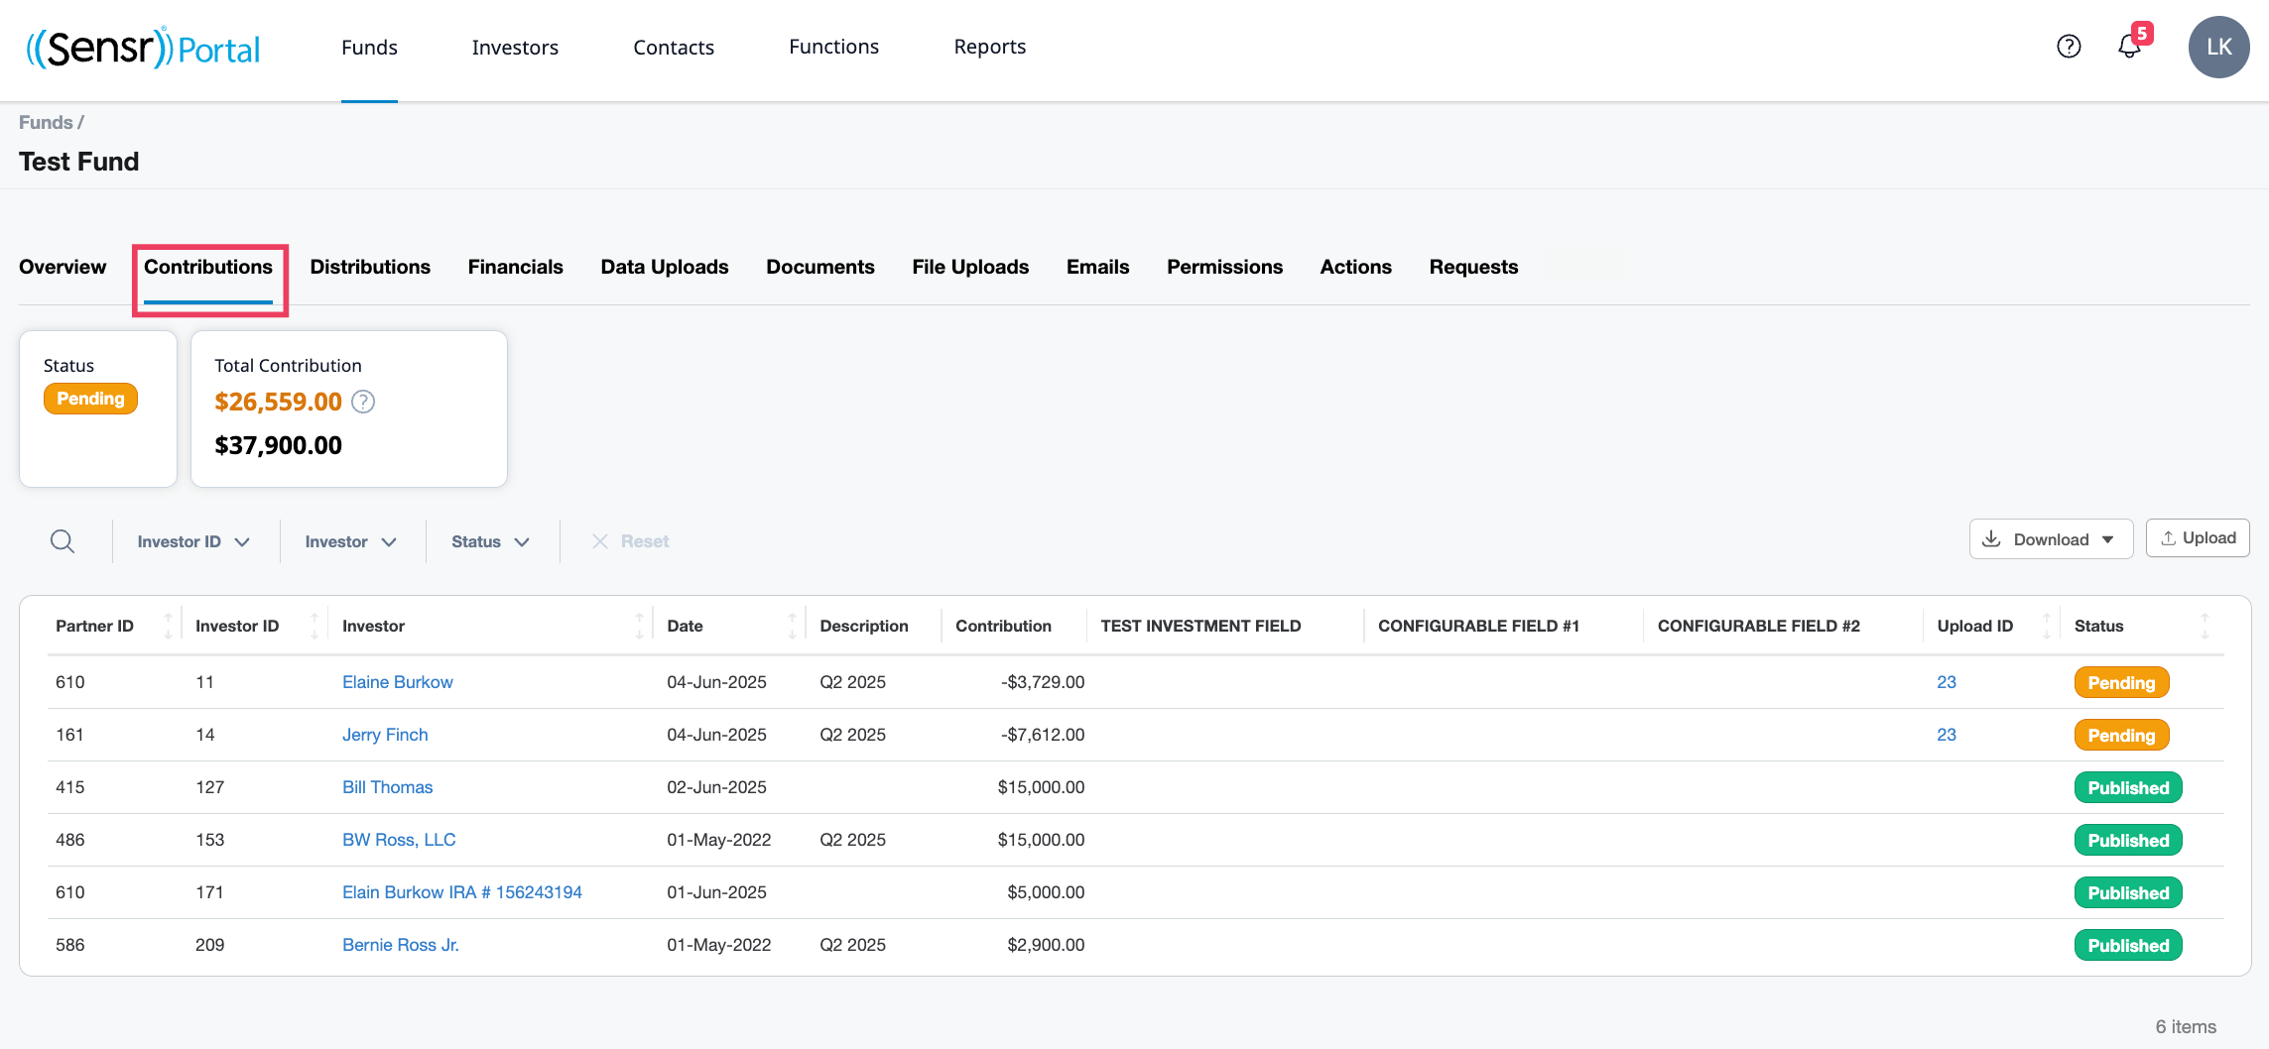The width and height of the screenshot is (2269, 1049).
Task: Click the Funds breadcrumb link
Action: (x=46, y=122)
